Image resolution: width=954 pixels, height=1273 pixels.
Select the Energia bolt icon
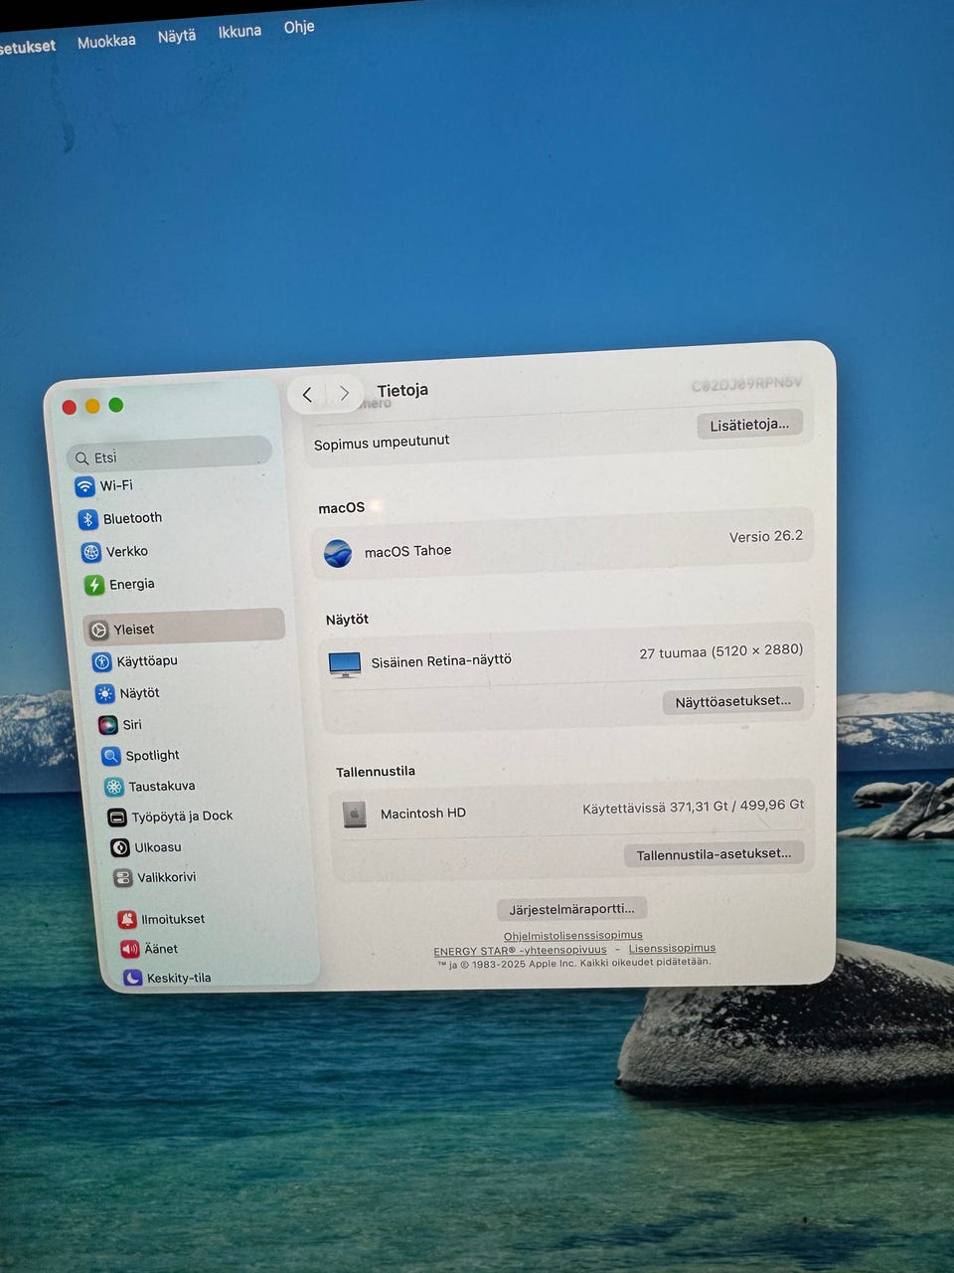coord(93,585)
